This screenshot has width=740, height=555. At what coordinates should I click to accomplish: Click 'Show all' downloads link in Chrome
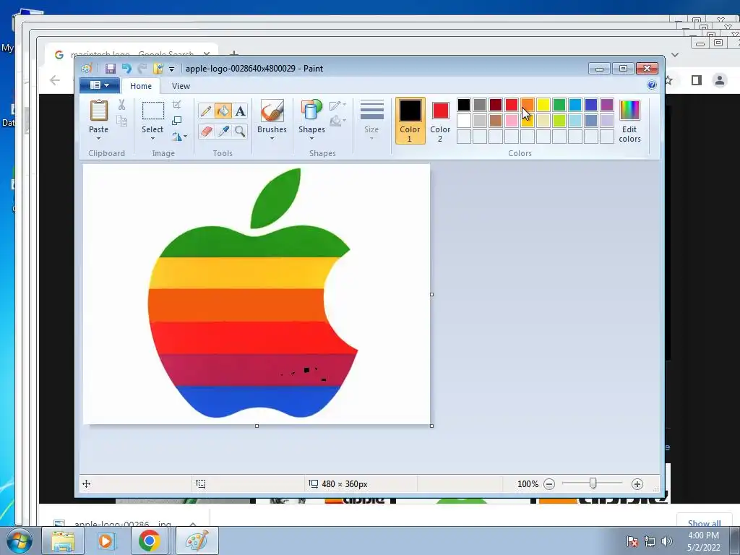704,523
